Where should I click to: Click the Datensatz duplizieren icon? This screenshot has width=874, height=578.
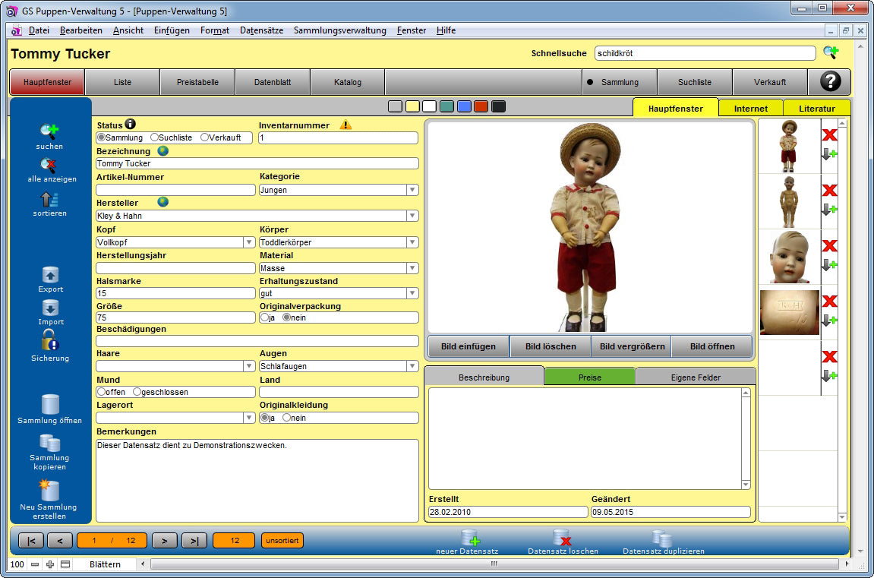pos(662,538)
